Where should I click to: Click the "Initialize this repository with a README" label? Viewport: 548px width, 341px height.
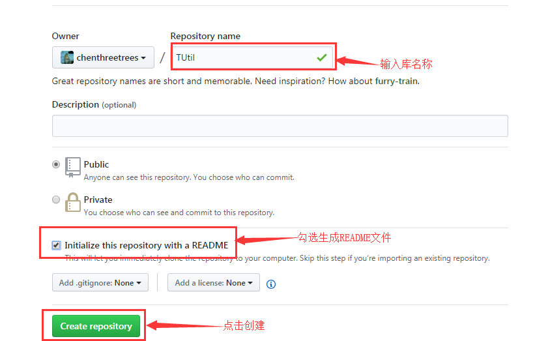click(146, 246)
